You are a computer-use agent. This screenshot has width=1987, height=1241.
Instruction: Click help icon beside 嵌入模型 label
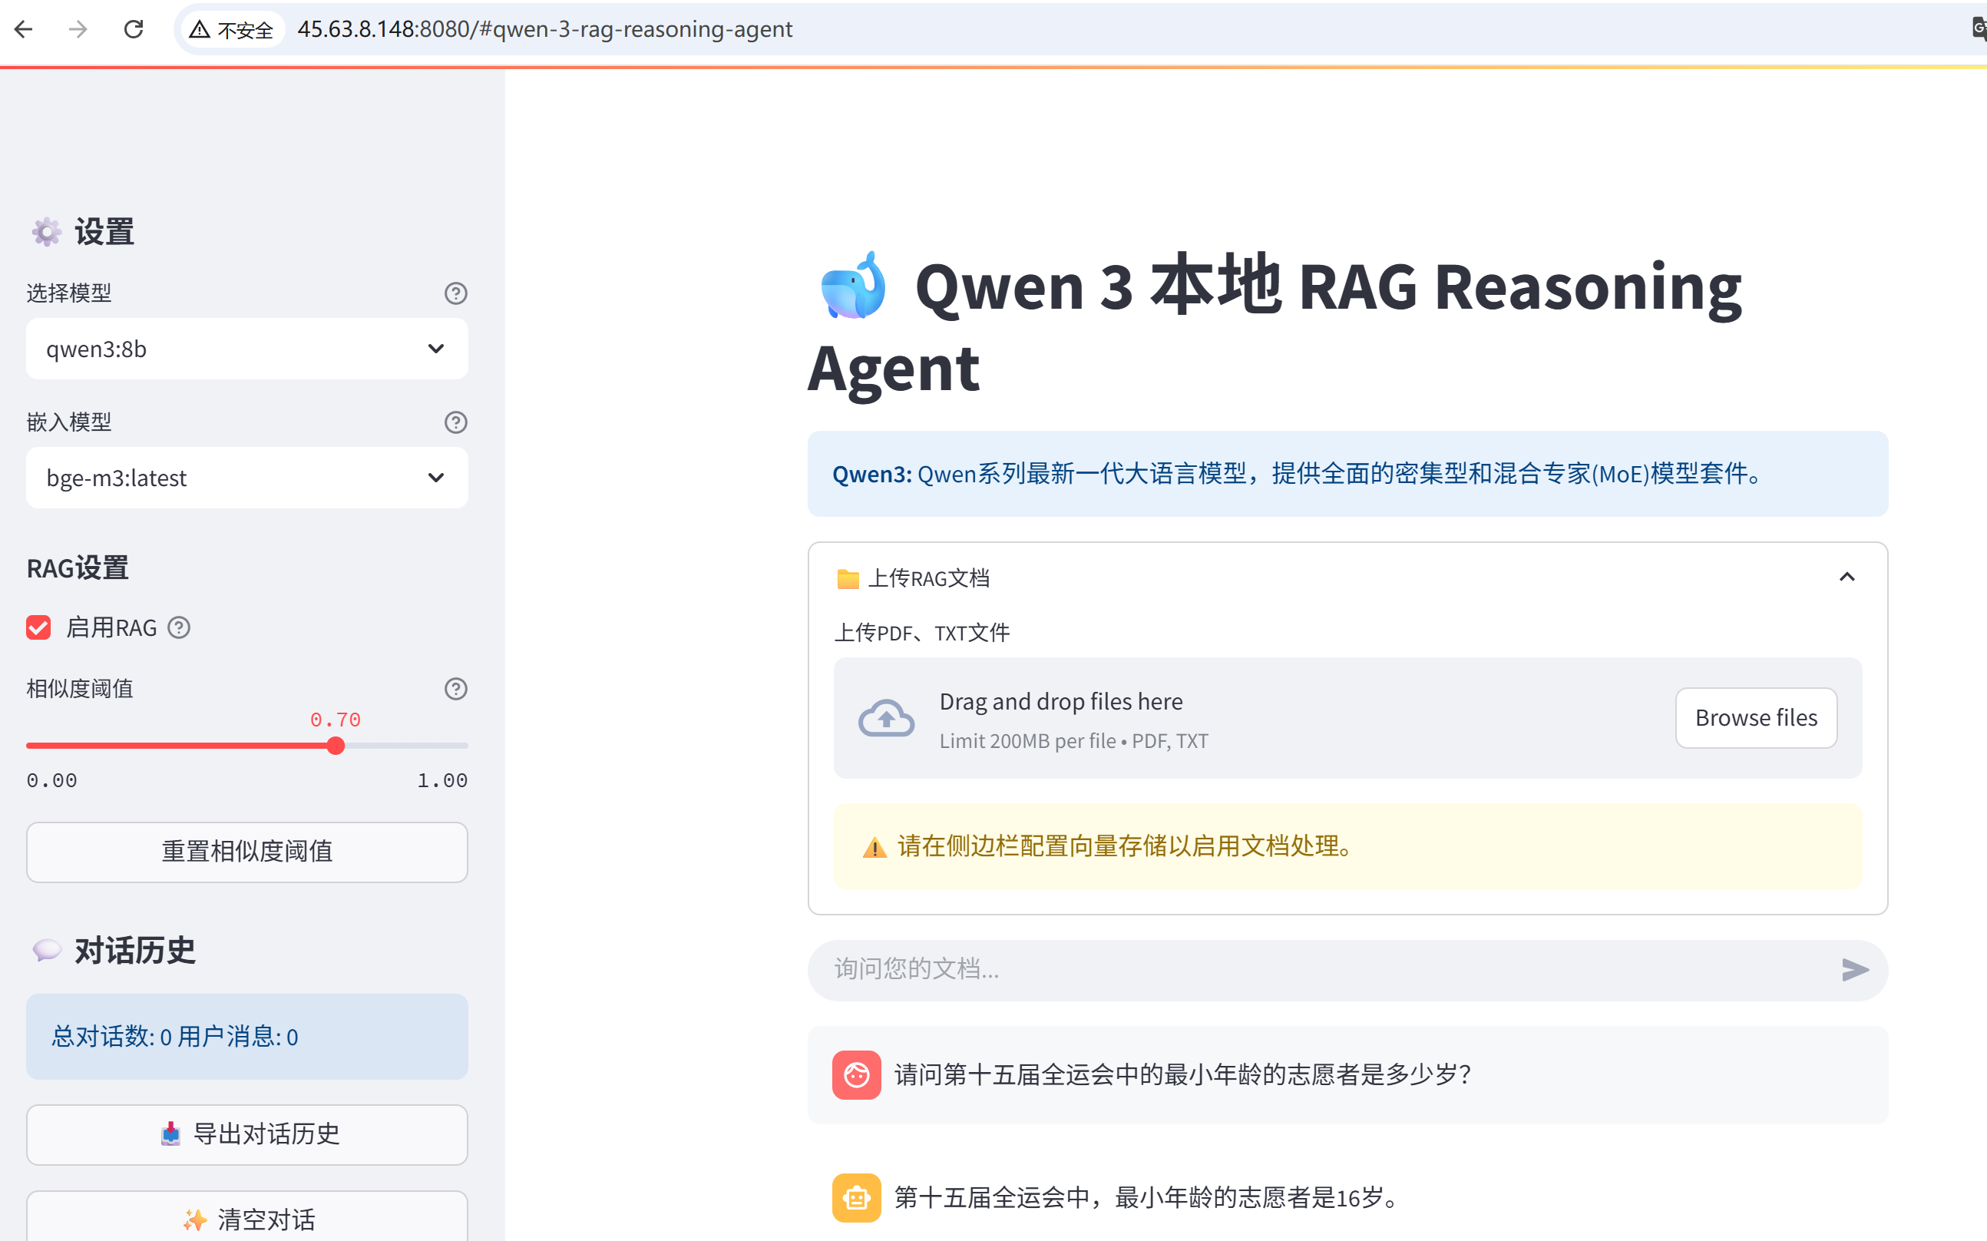point(455,422)
